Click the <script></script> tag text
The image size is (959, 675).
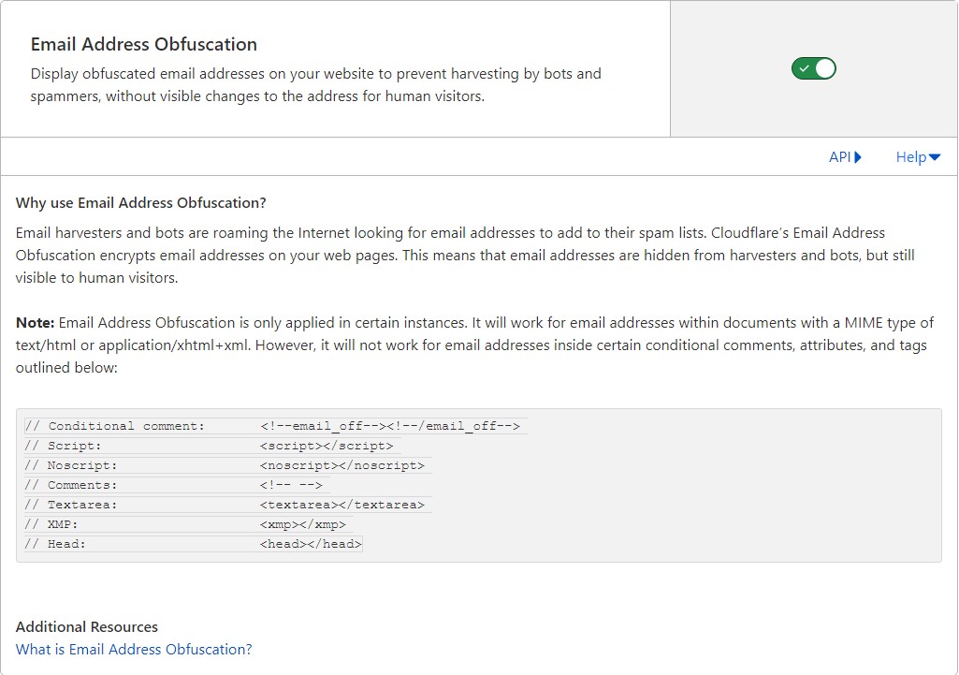pyautogui.click(x=327, y=446)
